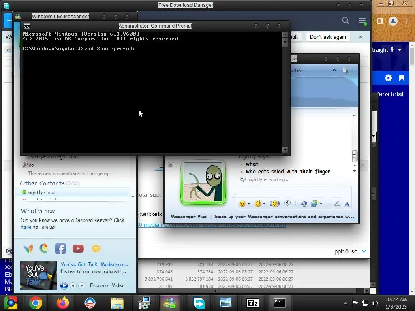The height and width of the screenshot is (311, 415).
Task: Open Chrome side panel icon
Action: 380,21
